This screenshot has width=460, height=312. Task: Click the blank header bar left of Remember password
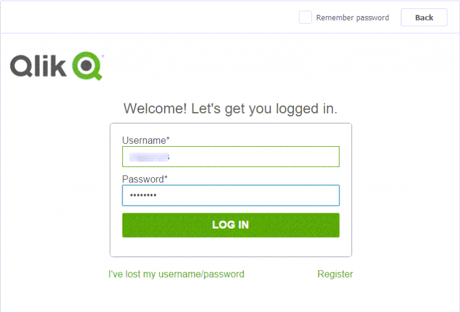[x=150, y=17]
